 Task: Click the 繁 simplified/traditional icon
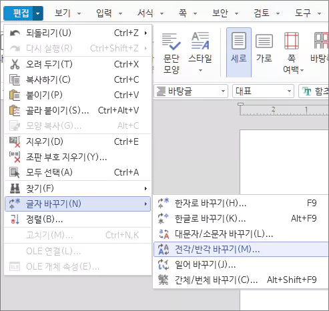tap(163, 280)
